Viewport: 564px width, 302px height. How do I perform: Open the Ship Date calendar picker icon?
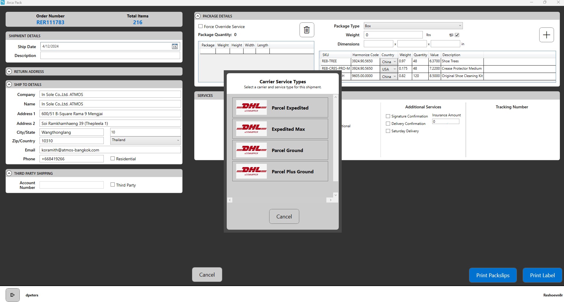[175, 46]
